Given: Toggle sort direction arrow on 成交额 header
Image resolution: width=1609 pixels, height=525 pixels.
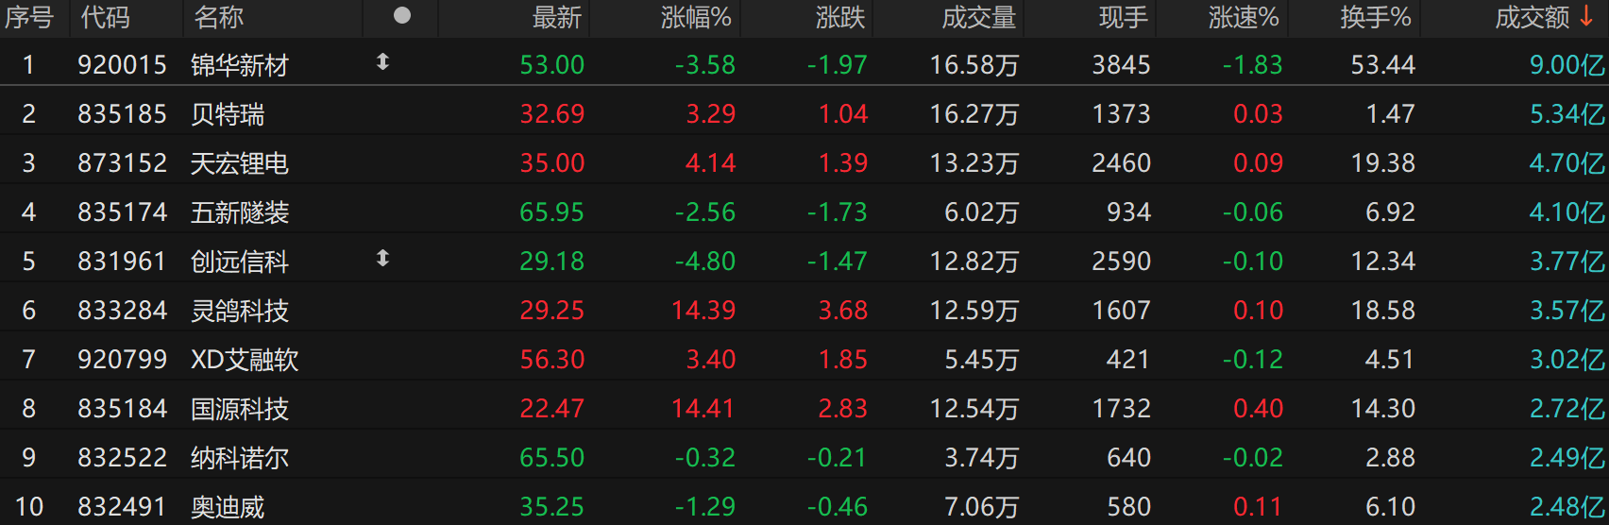Looking at the screenshot, I should [1587, 17].
